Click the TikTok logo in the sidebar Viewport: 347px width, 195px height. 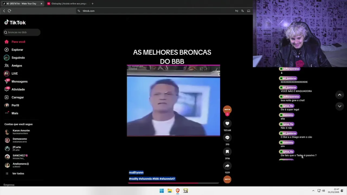(x=15, y=22)
